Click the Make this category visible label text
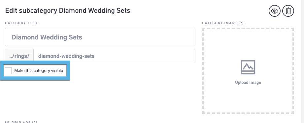Screen dimensions: 304x123 pyautogui.click(x=39, y=71)
